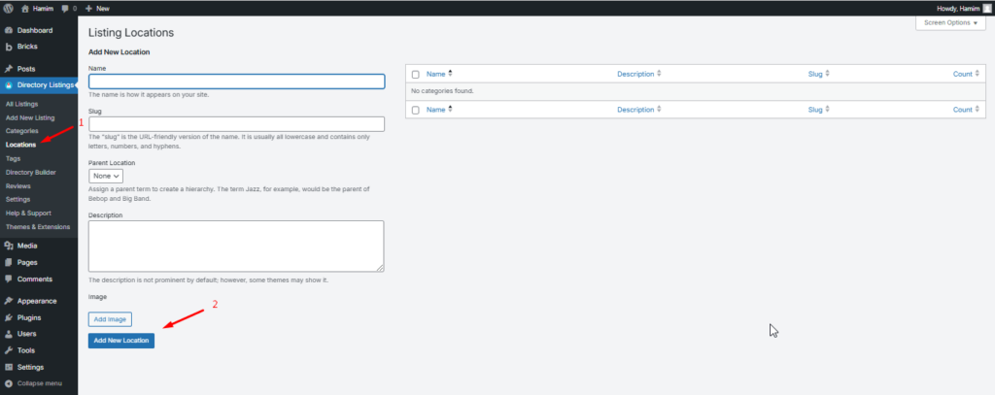This screenshot has height=395, width=995.
Task: Focus the Slug input field
Action: coord(237,123)
